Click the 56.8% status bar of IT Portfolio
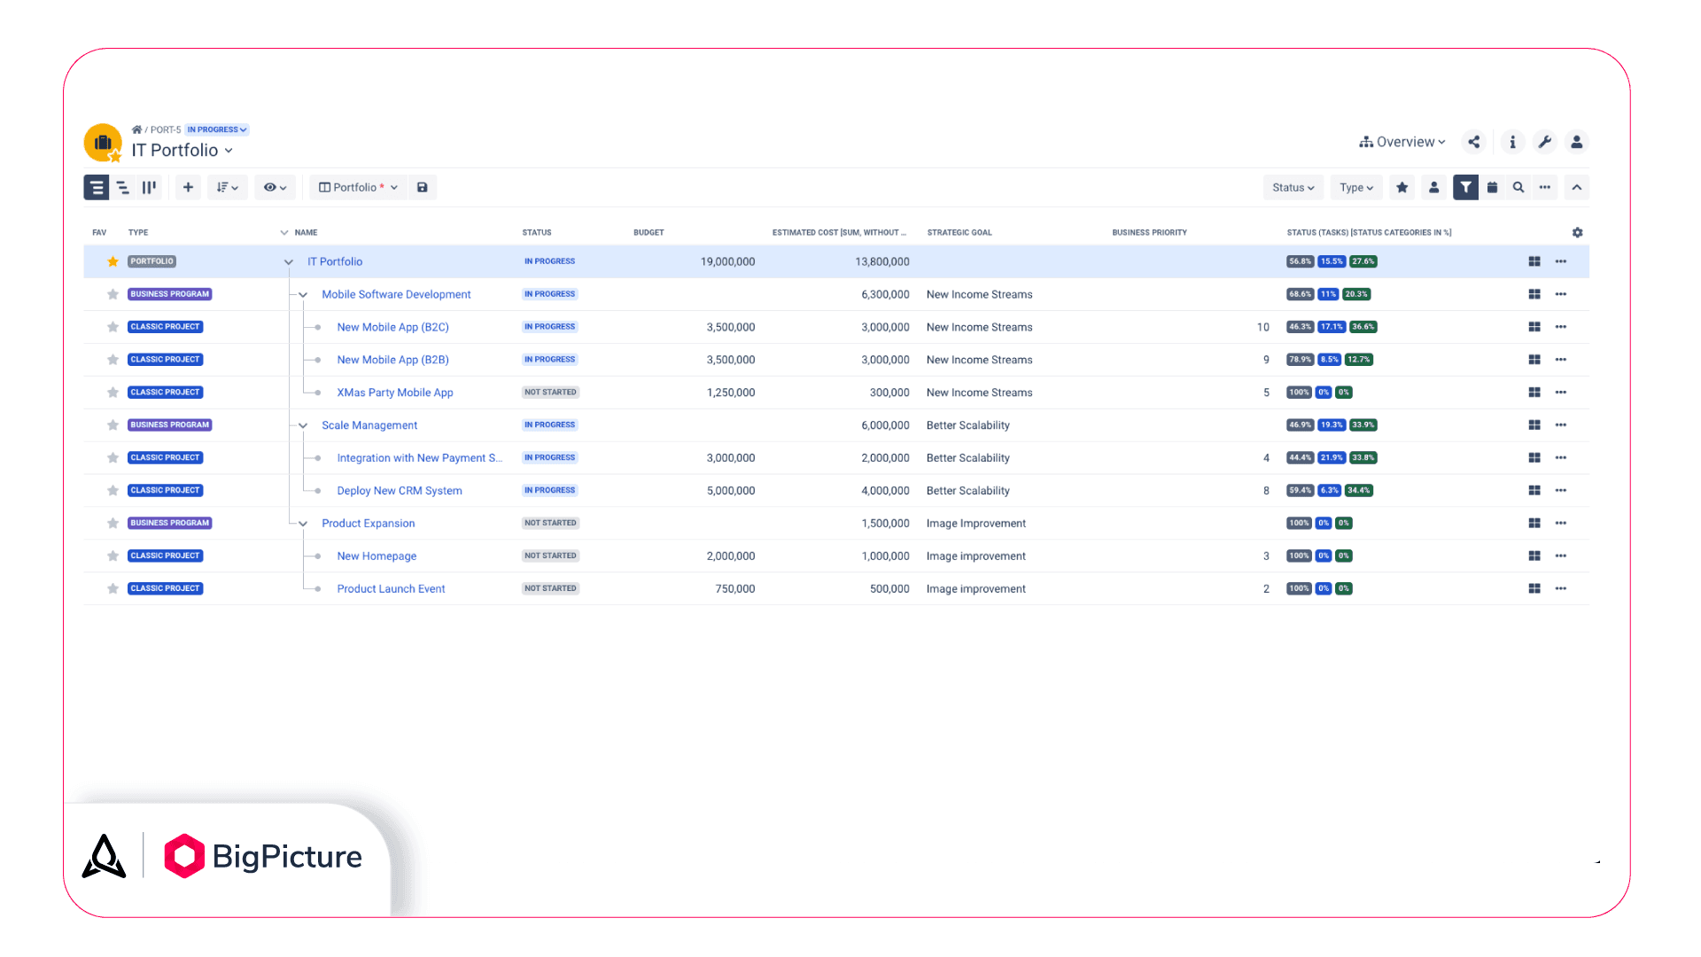1701x957 pixels. 1301,261
